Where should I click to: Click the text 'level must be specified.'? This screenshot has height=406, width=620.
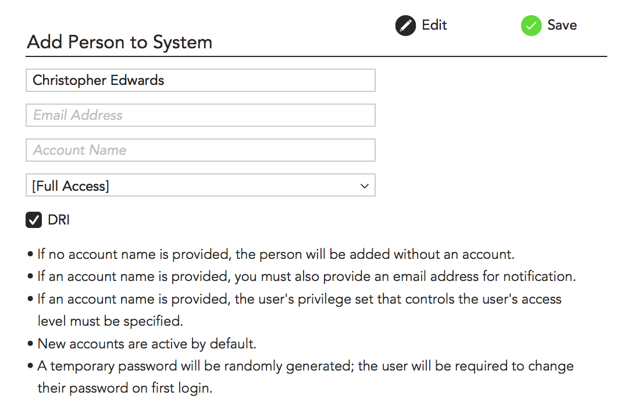click(111, 321)
